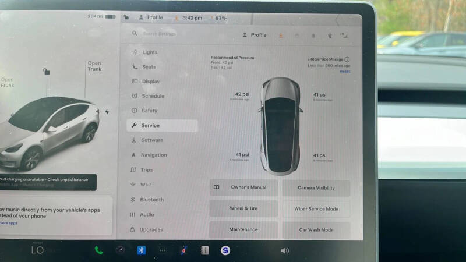466x262 pixels.
Task: Tap the charge port lightning bolt icon
Action: coord(107,112)
